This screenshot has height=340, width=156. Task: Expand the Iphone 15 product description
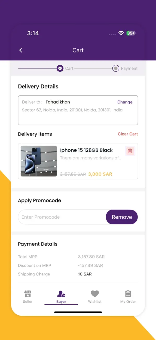coord(91,158)
